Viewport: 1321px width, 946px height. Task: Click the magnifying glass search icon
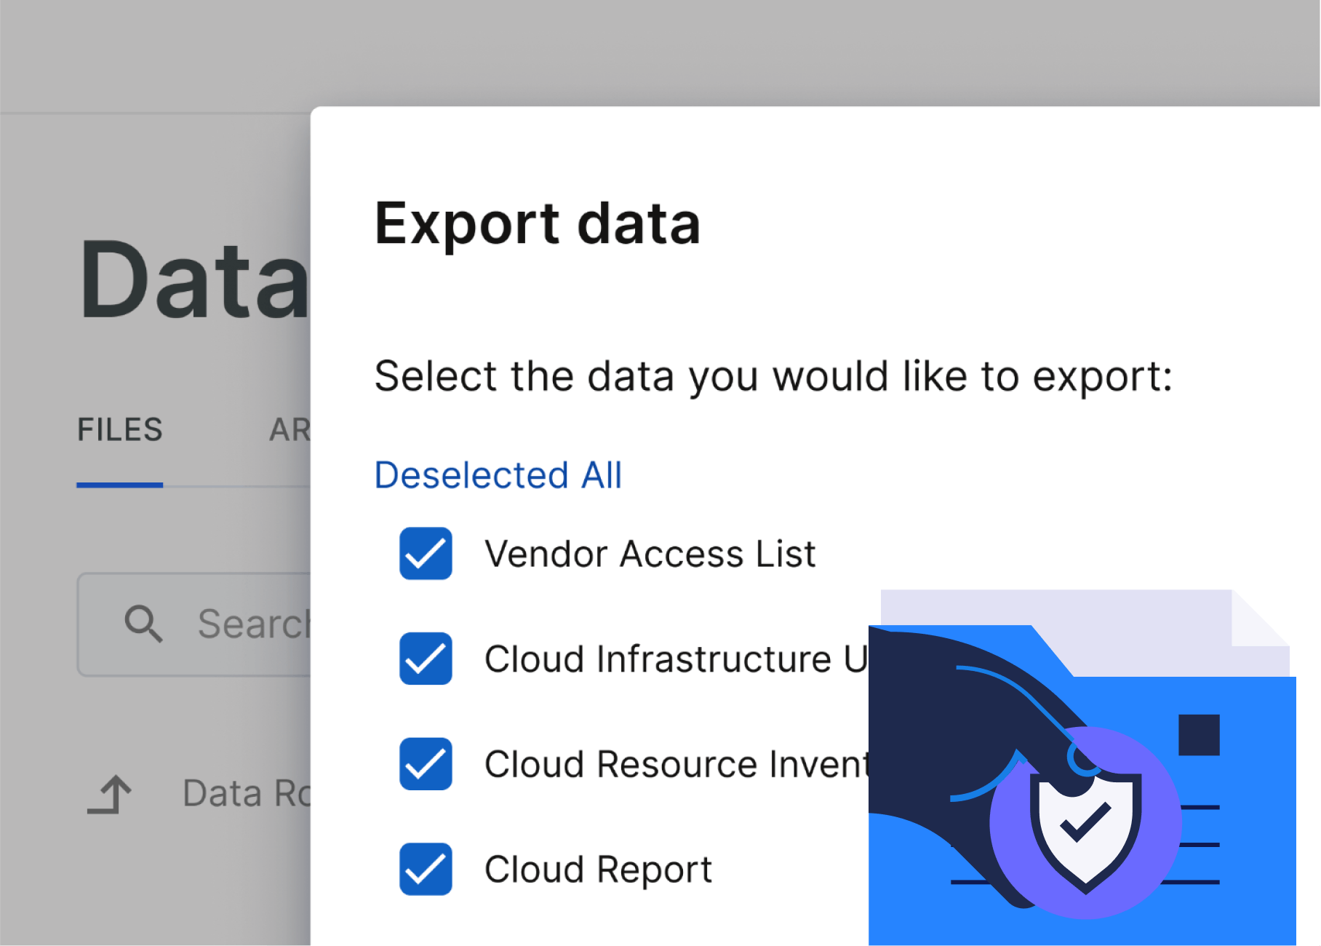point(143,624)
